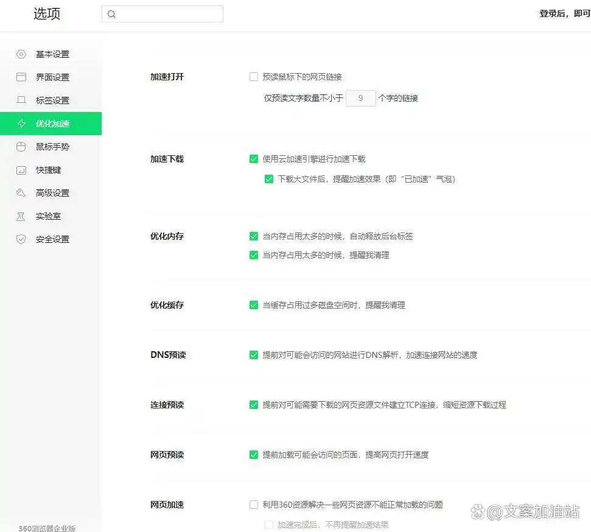
Task: Click the search magnifier icon
Action: (x=111, y=15)
